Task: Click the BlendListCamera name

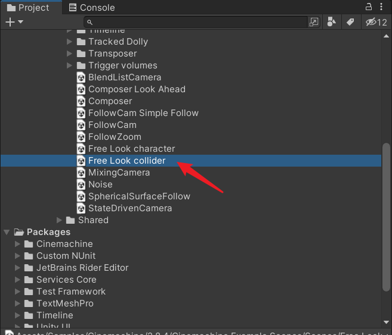Action: point(125,77)
